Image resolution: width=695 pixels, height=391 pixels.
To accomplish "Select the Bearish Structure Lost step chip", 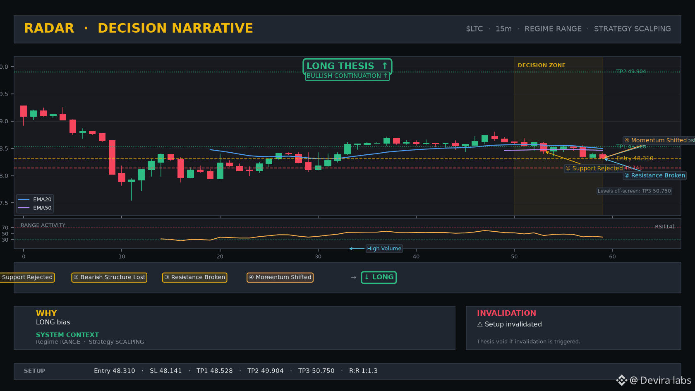I will [109, 277].
